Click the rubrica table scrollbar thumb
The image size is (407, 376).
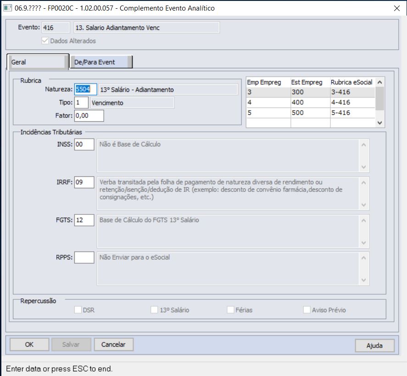(x=379, y=98)
